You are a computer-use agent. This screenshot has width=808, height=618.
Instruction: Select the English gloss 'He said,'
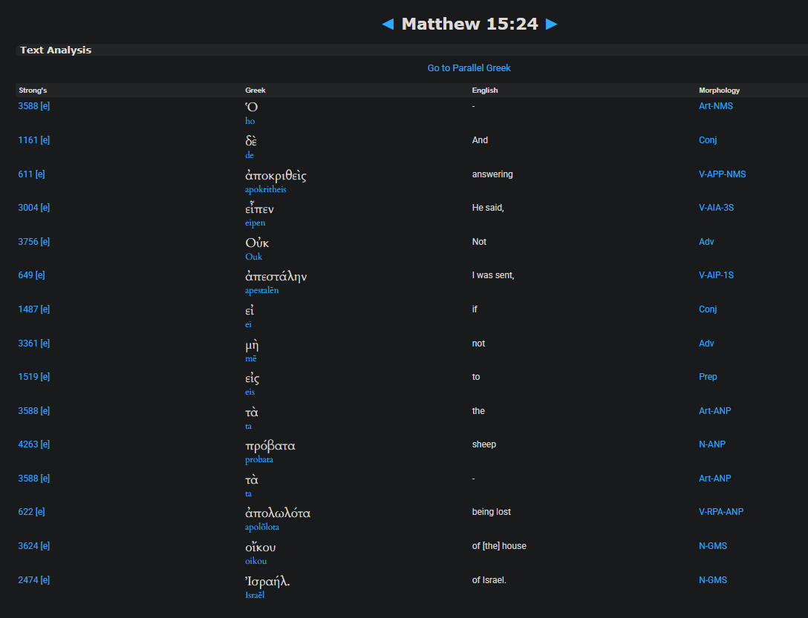[x=488, y=208]
